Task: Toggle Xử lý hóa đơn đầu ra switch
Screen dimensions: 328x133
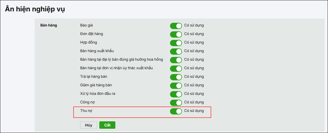Action: [x=176, y=94]
